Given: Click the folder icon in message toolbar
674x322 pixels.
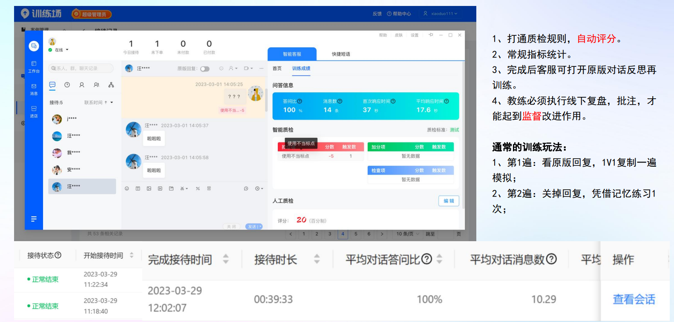Looking at the screenshot, I should pyautogui.click(x=171, y=188).
